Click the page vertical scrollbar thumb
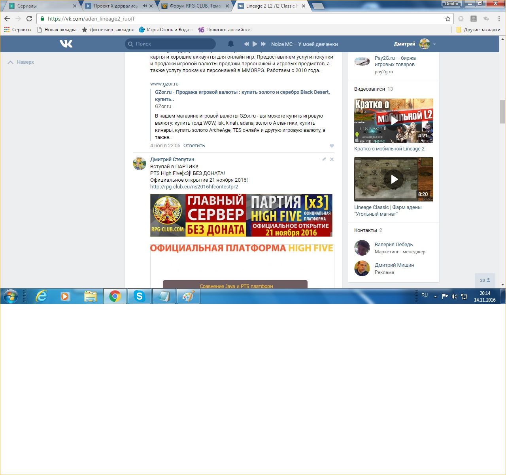 tap(502, 112)
